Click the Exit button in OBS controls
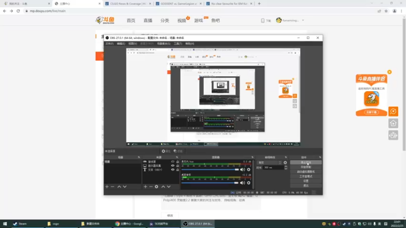This screenshot has width=406, height=228. (306, 185)
